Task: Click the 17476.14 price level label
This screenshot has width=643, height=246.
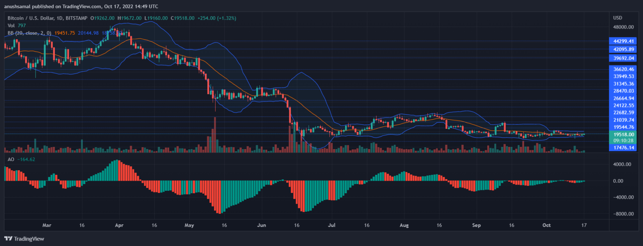Action: [622, 148]
